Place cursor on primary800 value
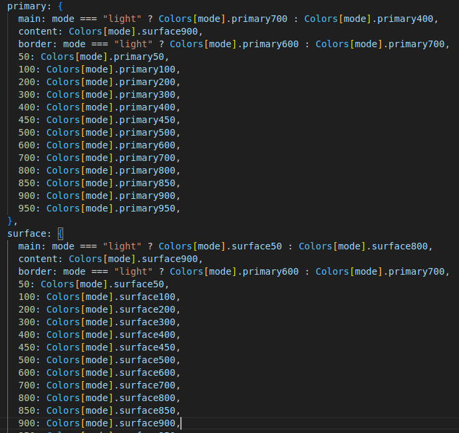This screenshot has width=459, height=433. point(150,170)
